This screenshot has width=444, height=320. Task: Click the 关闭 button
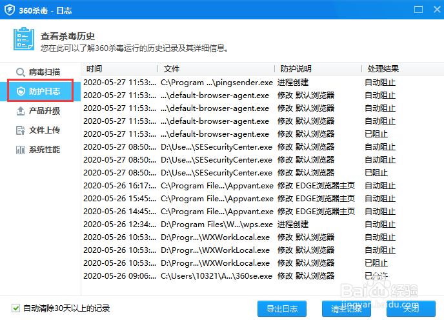tap(411, 308)
